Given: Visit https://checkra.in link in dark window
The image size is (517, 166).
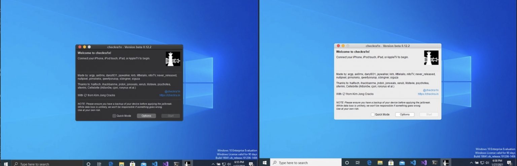Looking at the screenshot, I should pyautogui.click(x=170, y=95).
